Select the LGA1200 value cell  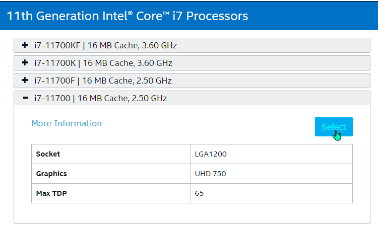(272, 154)
